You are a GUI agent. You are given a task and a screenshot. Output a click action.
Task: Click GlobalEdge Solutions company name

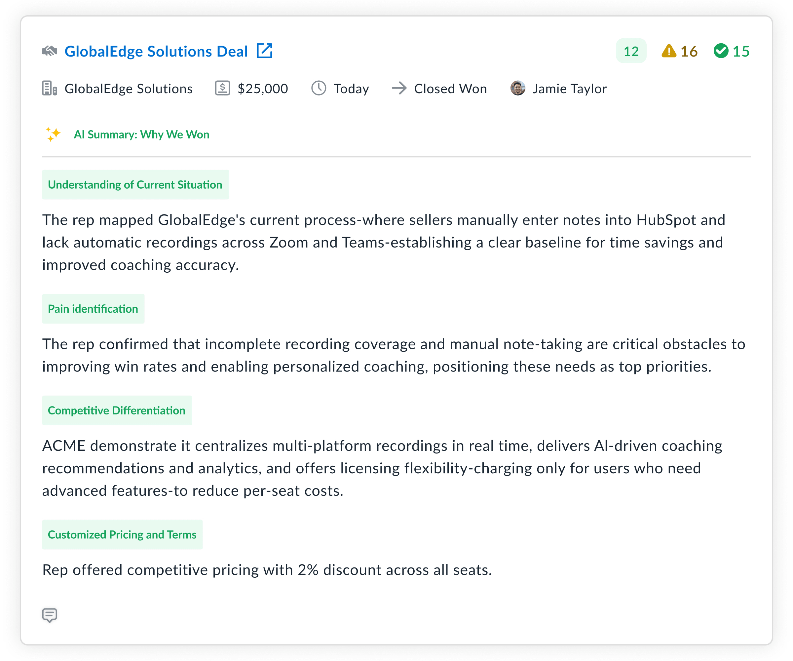coord(129,89)
